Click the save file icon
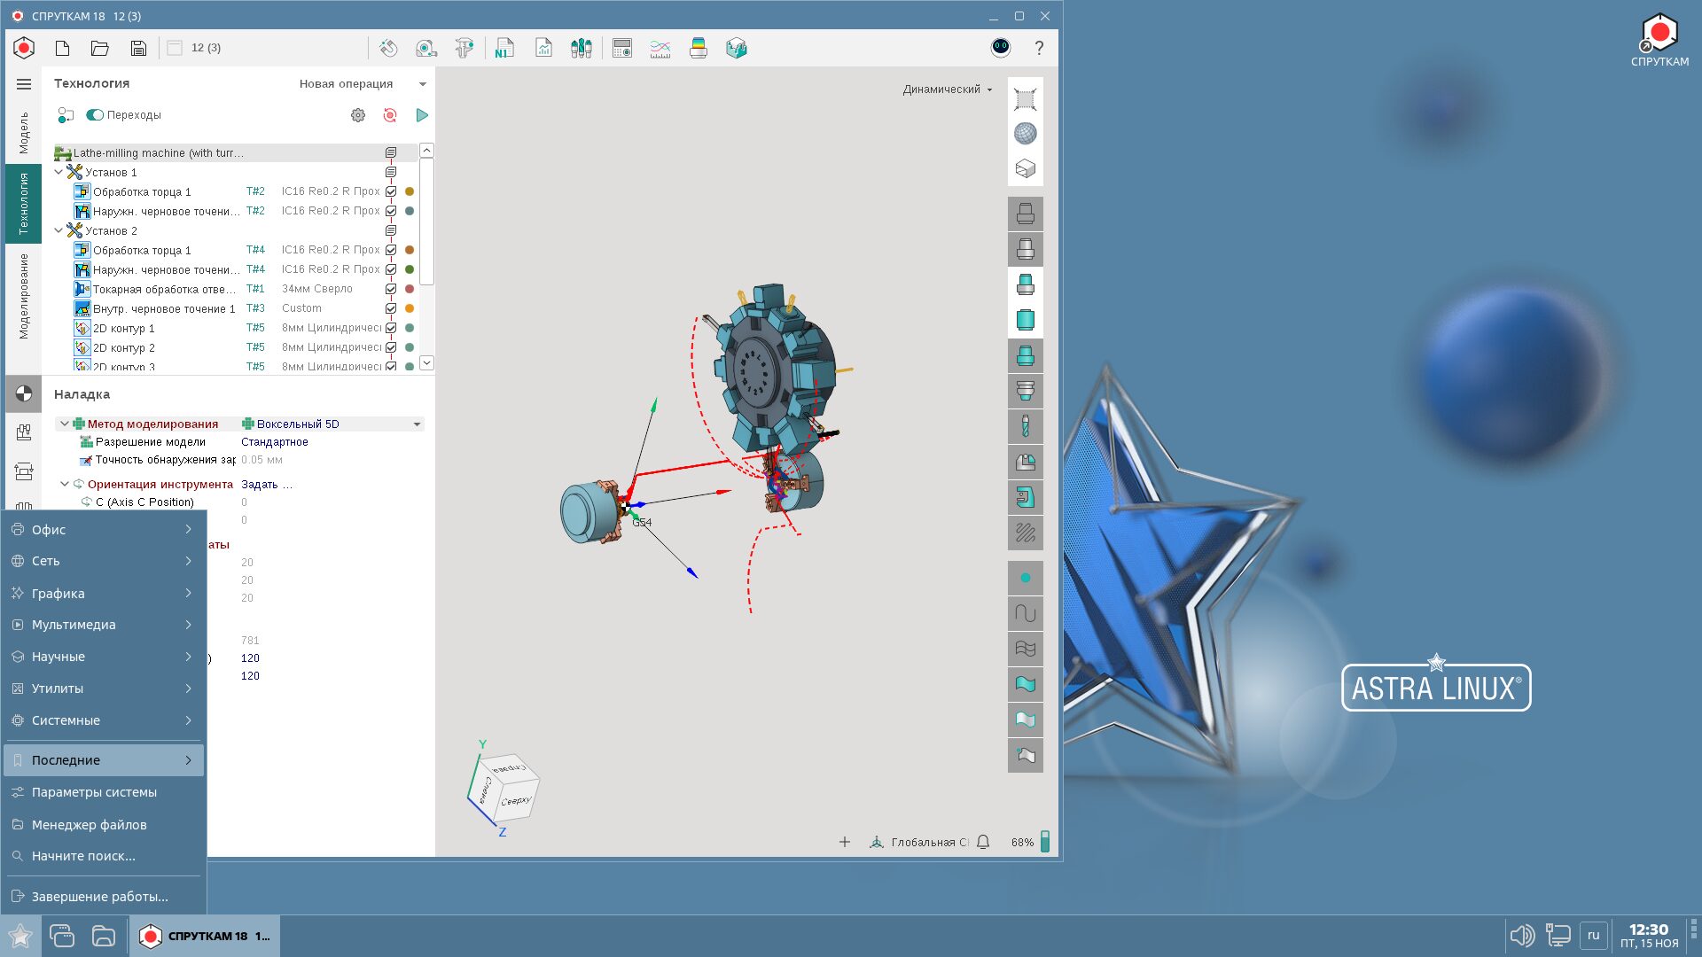This screenshot has height=957, width=1702. coord(138,48)
